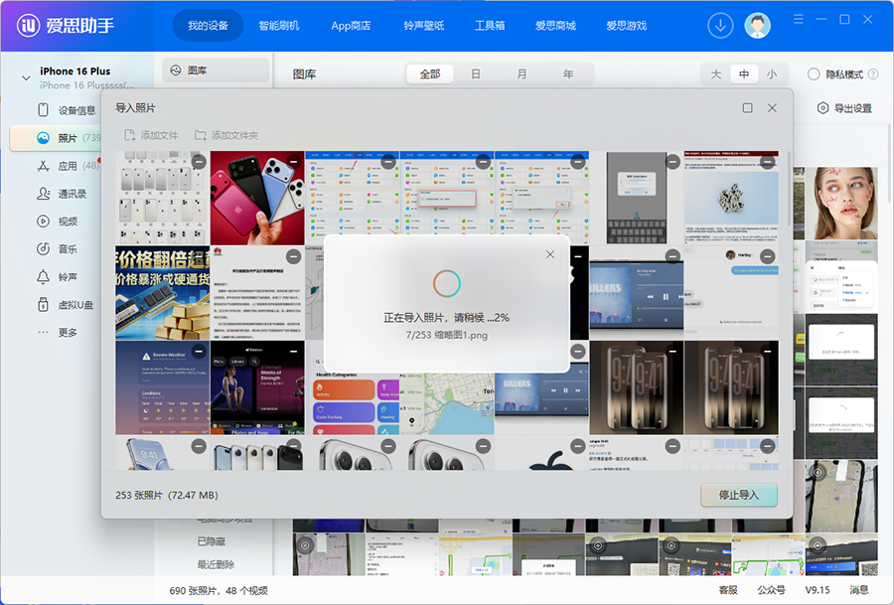This screenshot has height=605, width=894.
Task: Go to 工具箱 tab
Action: click(x=490, y=26)
